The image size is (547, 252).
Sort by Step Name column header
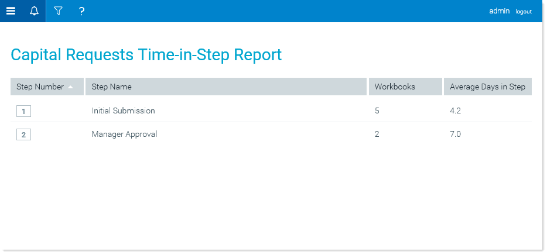226,87
